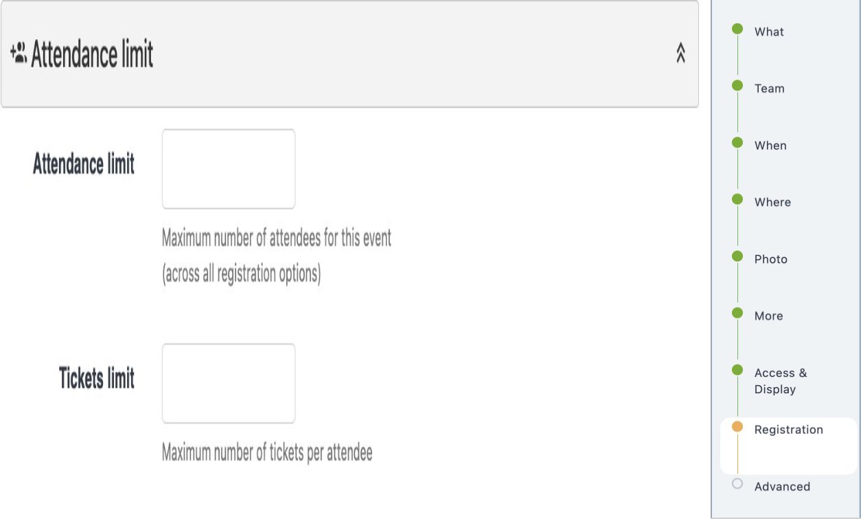Jump to the Photo section
The height and width of the screenshot is (519, 861).
point(769,259)
